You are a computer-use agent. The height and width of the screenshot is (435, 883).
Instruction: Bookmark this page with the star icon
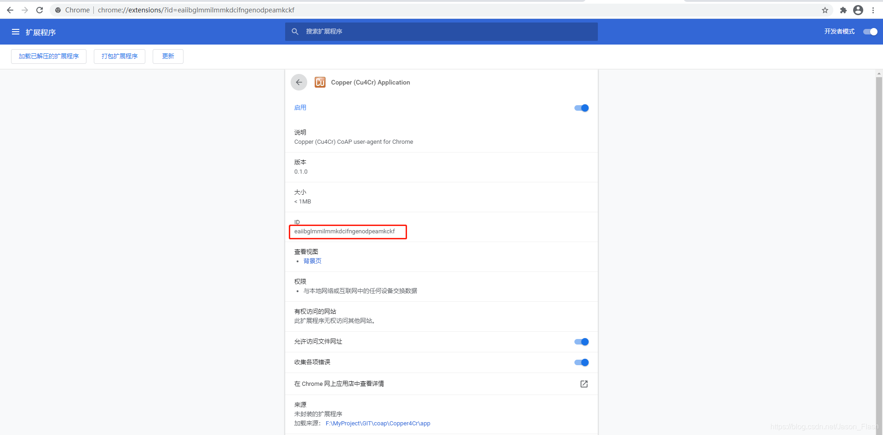(x=825, y=10)
